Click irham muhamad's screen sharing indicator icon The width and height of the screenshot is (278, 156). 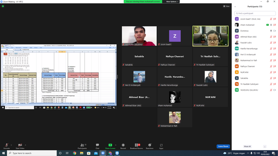point(268,25)
